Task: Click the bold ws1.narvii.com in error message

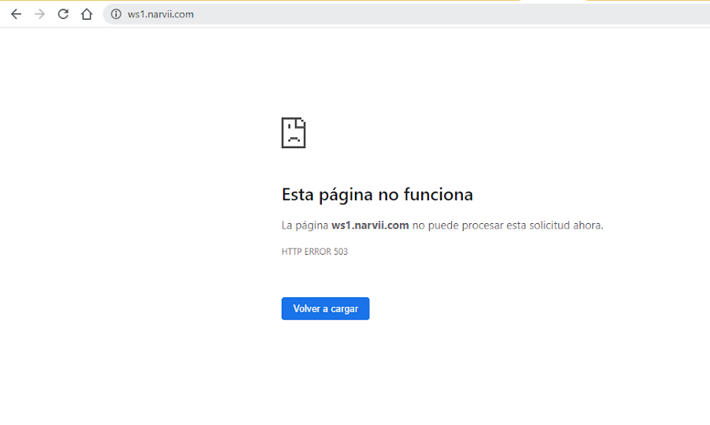Action: [370, 225]
